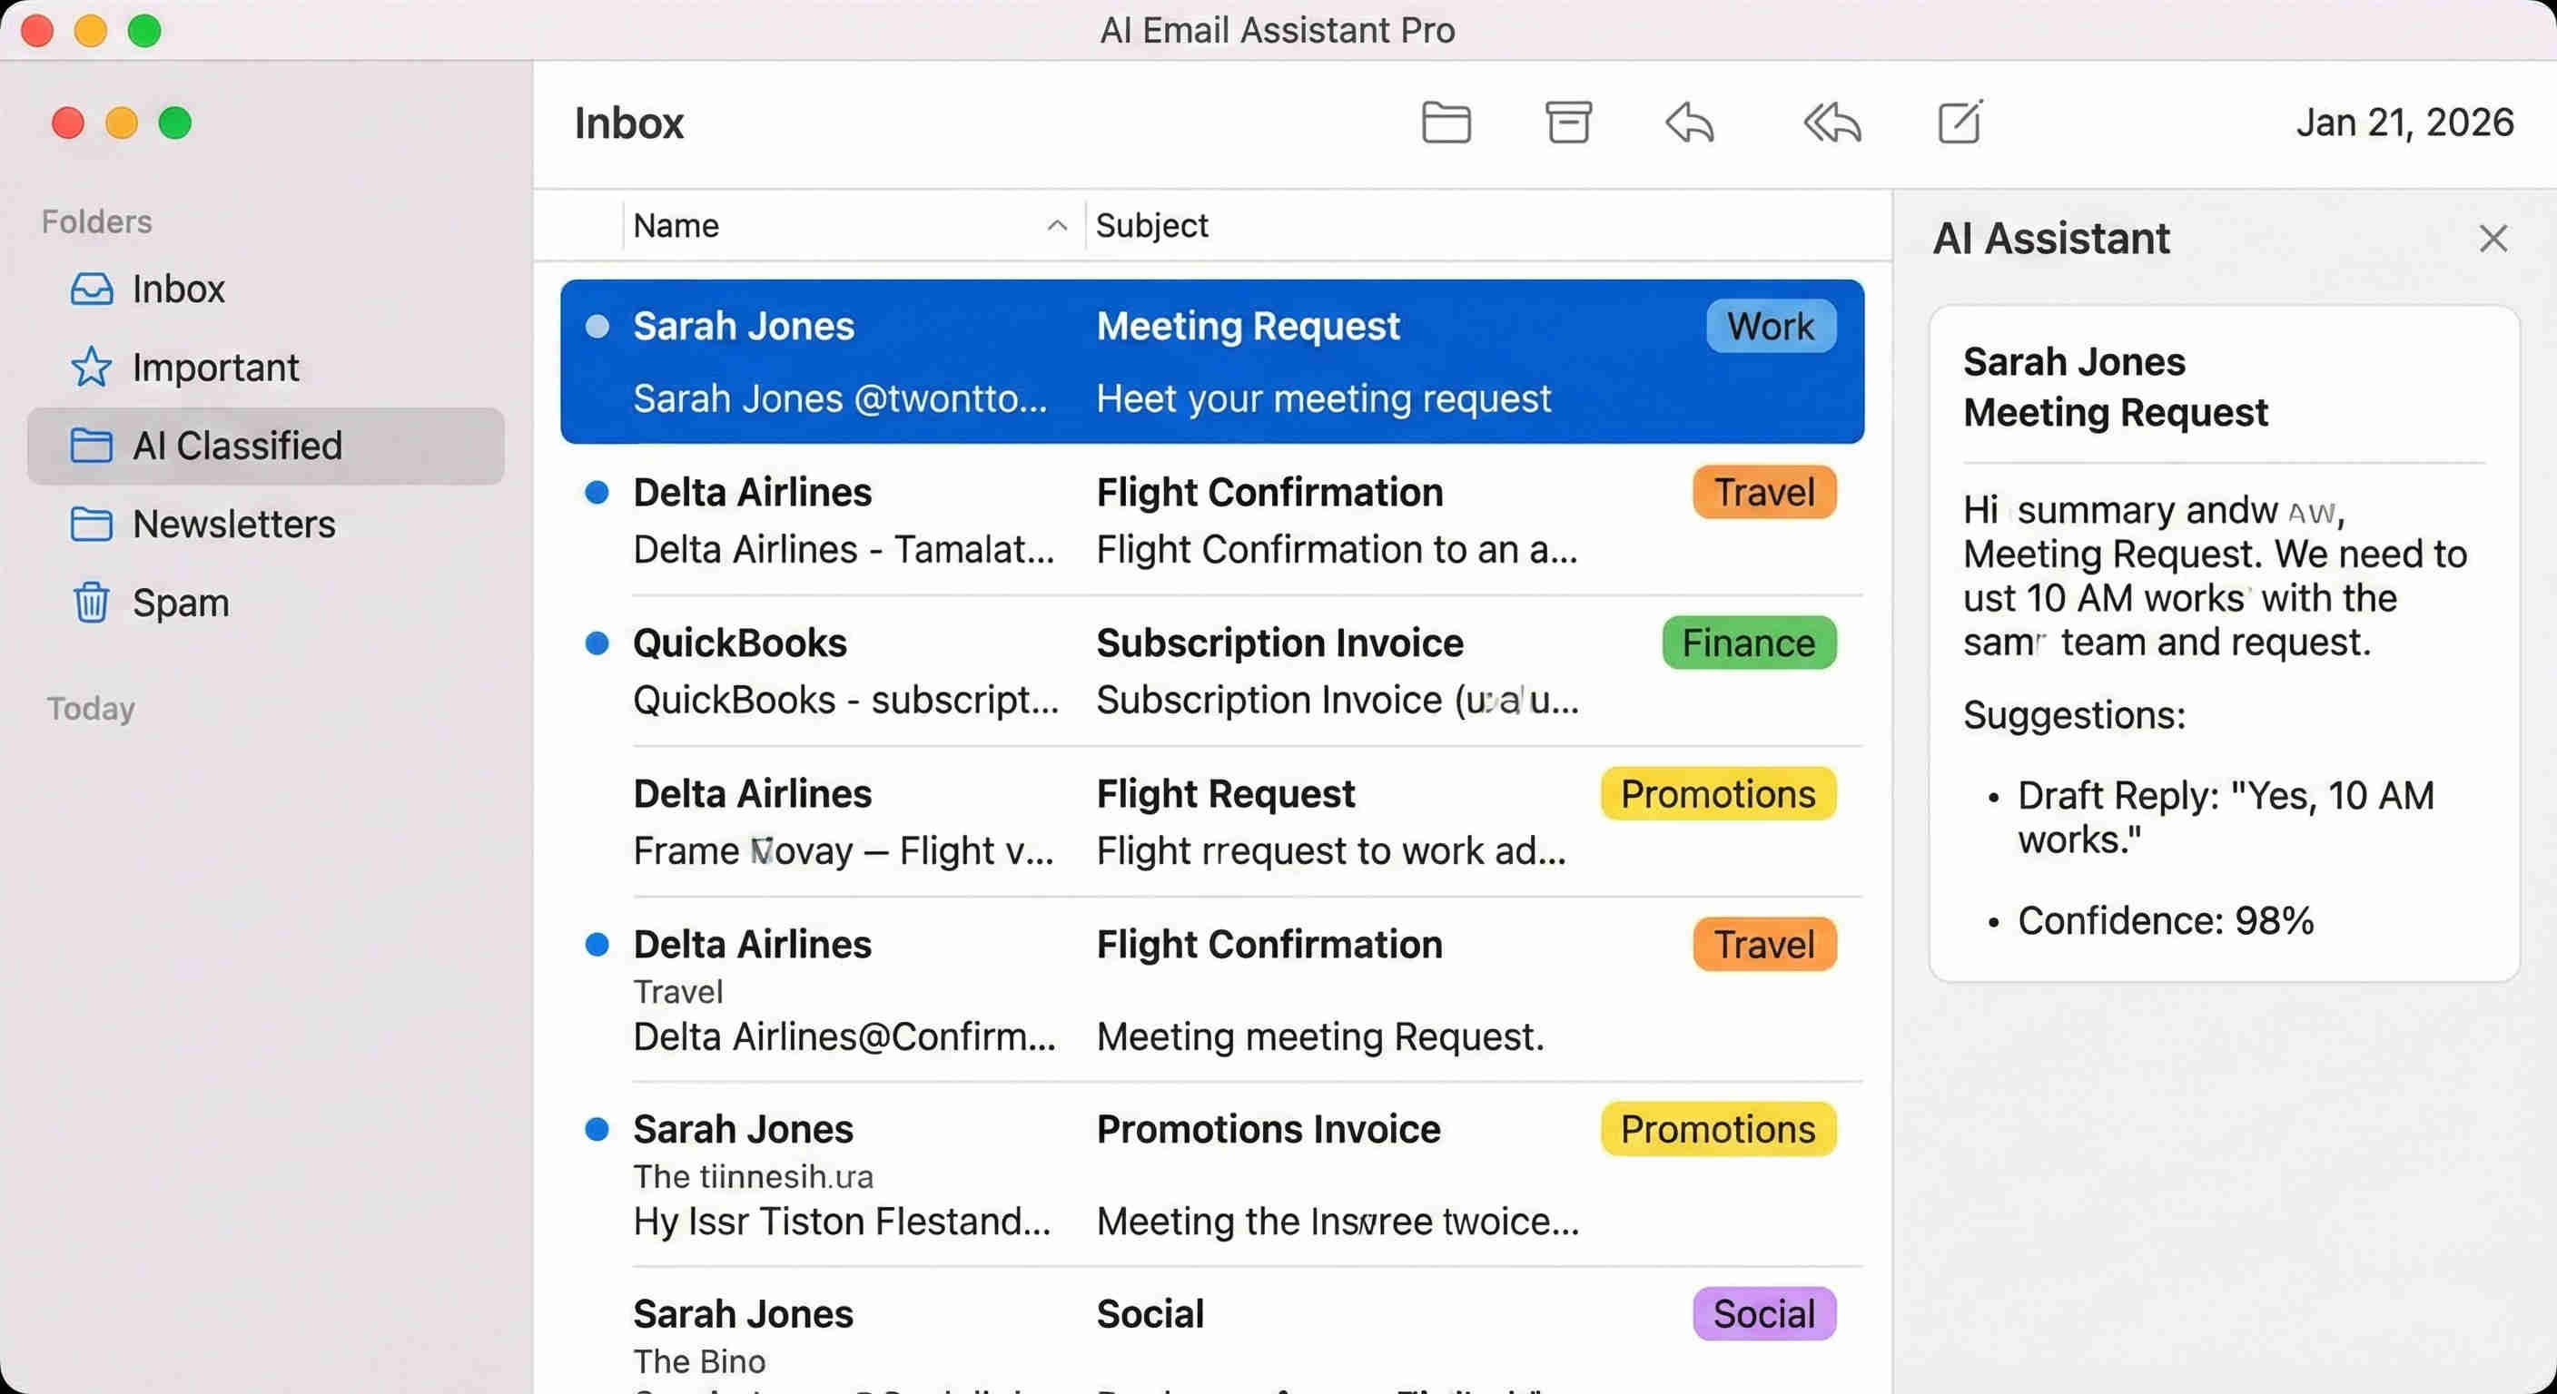Click 'The tiinnesih.ua' subtitle text

(754, 1177)
